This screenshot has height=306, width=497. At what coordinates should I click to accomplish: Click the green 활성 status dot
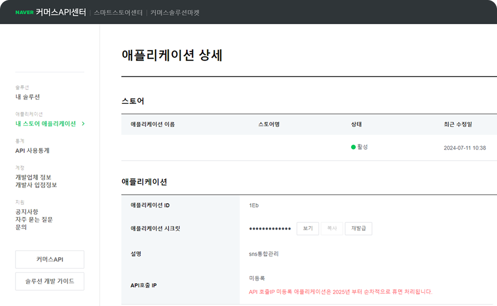click(353, 147)
